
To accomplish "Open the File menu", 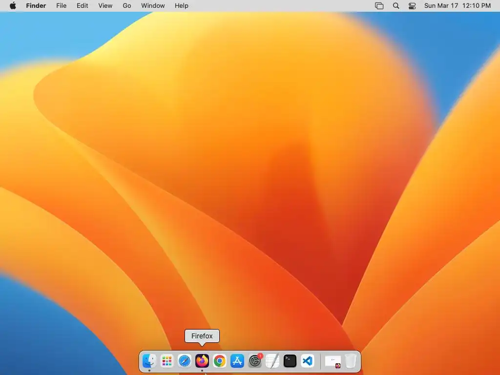I will coord(61,6).
